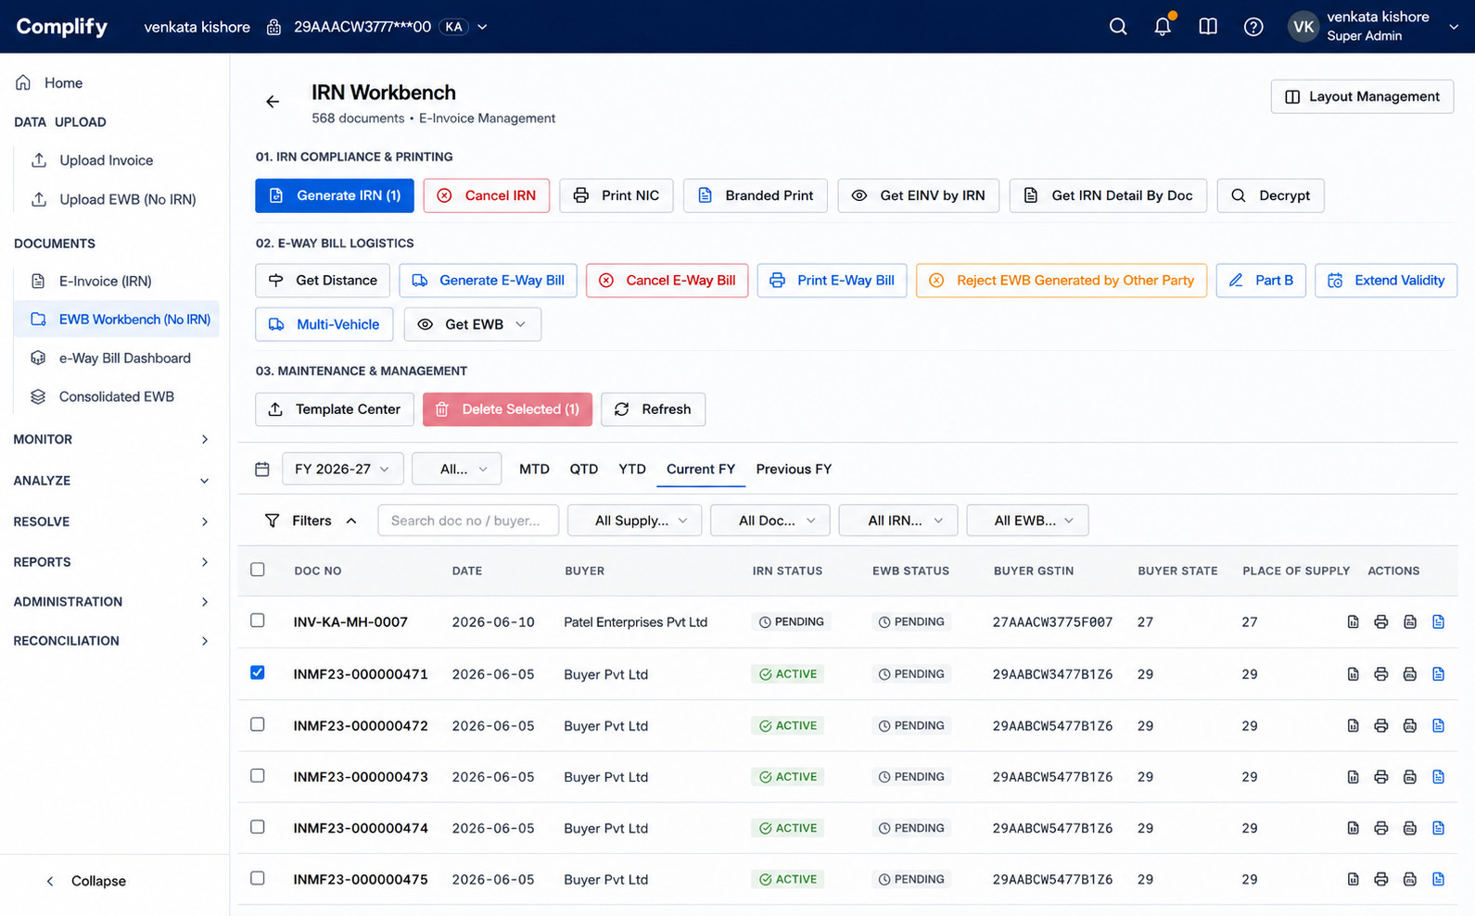Click the first action icon for INMF23-000000475
Viewport: 1475px width, 916px height.
tap(1353, 880)
